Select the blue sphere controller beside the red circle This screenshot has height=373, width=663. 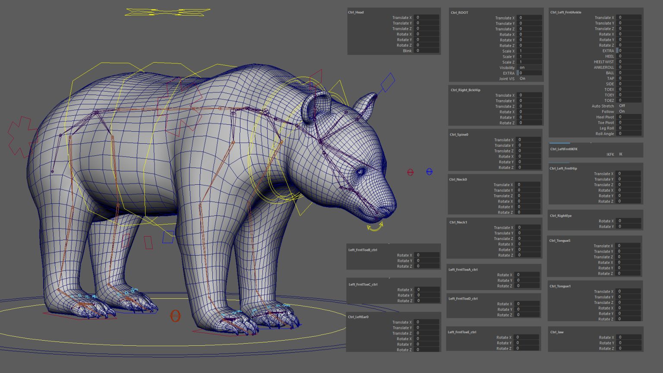click(x=429, y=171)
